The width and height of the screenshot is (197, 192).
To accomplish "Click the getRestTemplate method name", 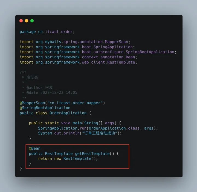I will tap(92, 154).
